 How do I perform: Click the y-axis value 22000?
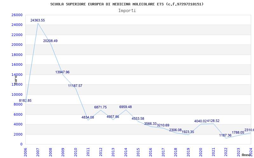pos(17,35)
